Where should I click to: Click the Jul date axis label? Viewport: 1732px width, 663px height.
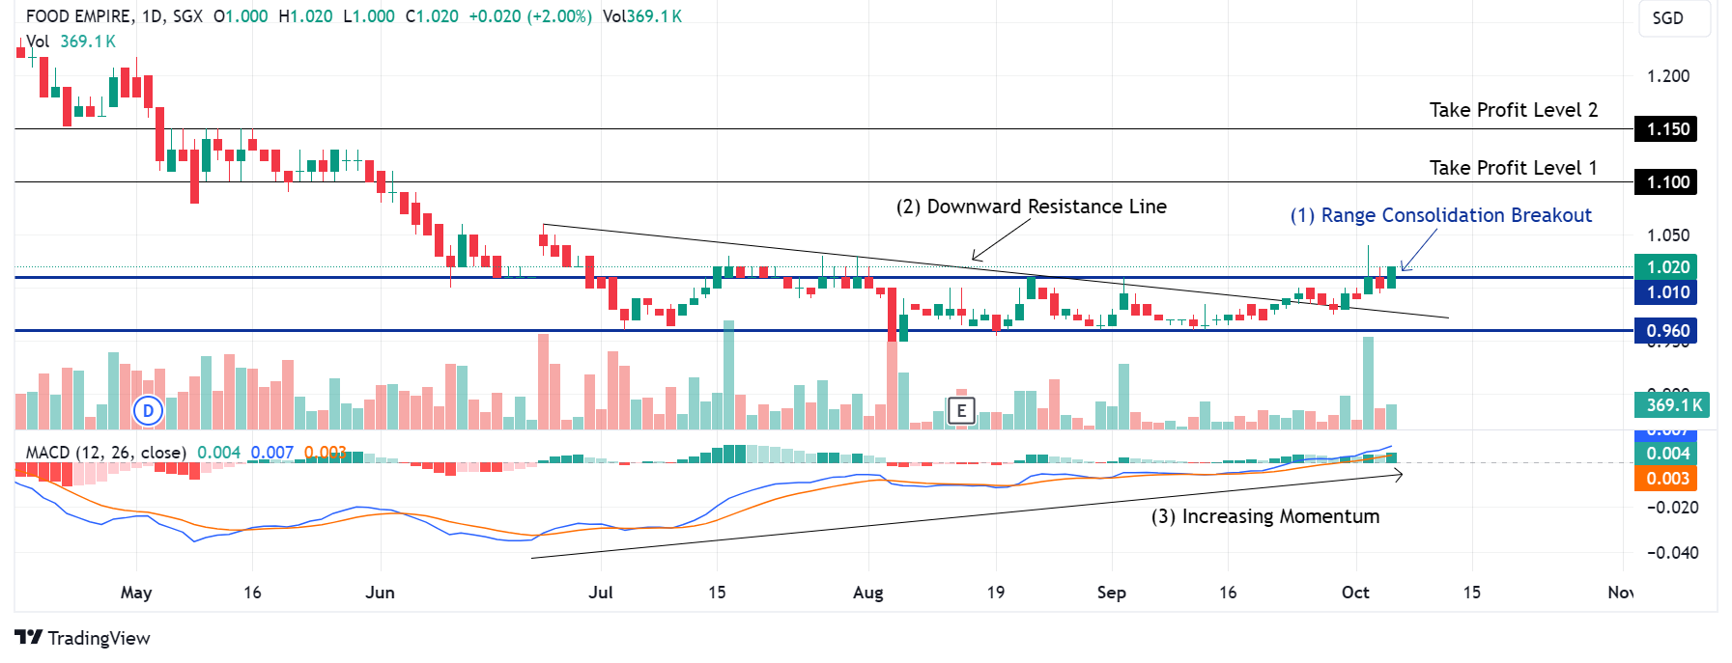[x=601, y=593]
